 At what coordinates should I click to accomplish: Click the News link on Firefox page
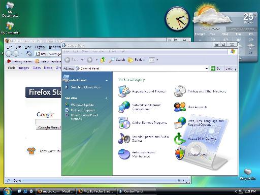tap(48, 68)
